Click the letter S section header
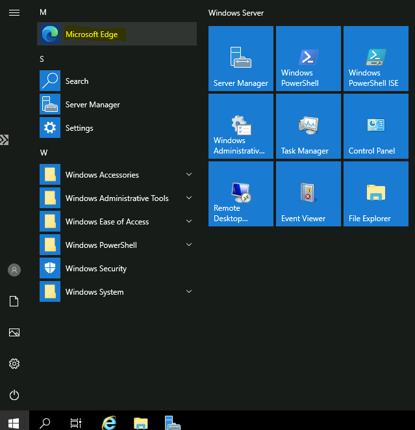 click(42, 59)
